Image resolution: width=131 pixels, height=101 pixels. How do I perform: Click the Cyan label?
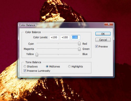[x=31, y=44]
